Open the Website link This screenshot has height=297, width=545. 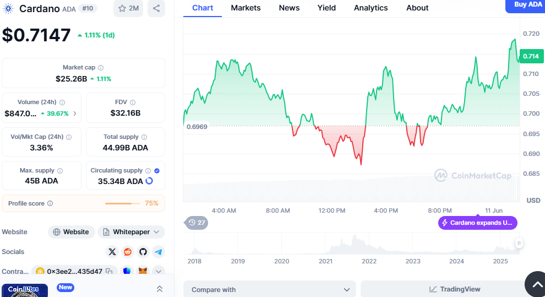coord(71,232)
